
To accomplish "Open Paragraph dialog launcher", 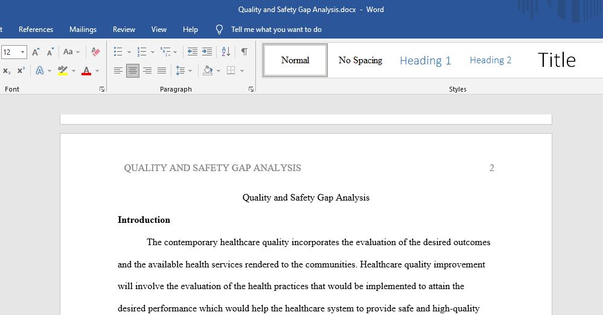I will tap(251, 89).
